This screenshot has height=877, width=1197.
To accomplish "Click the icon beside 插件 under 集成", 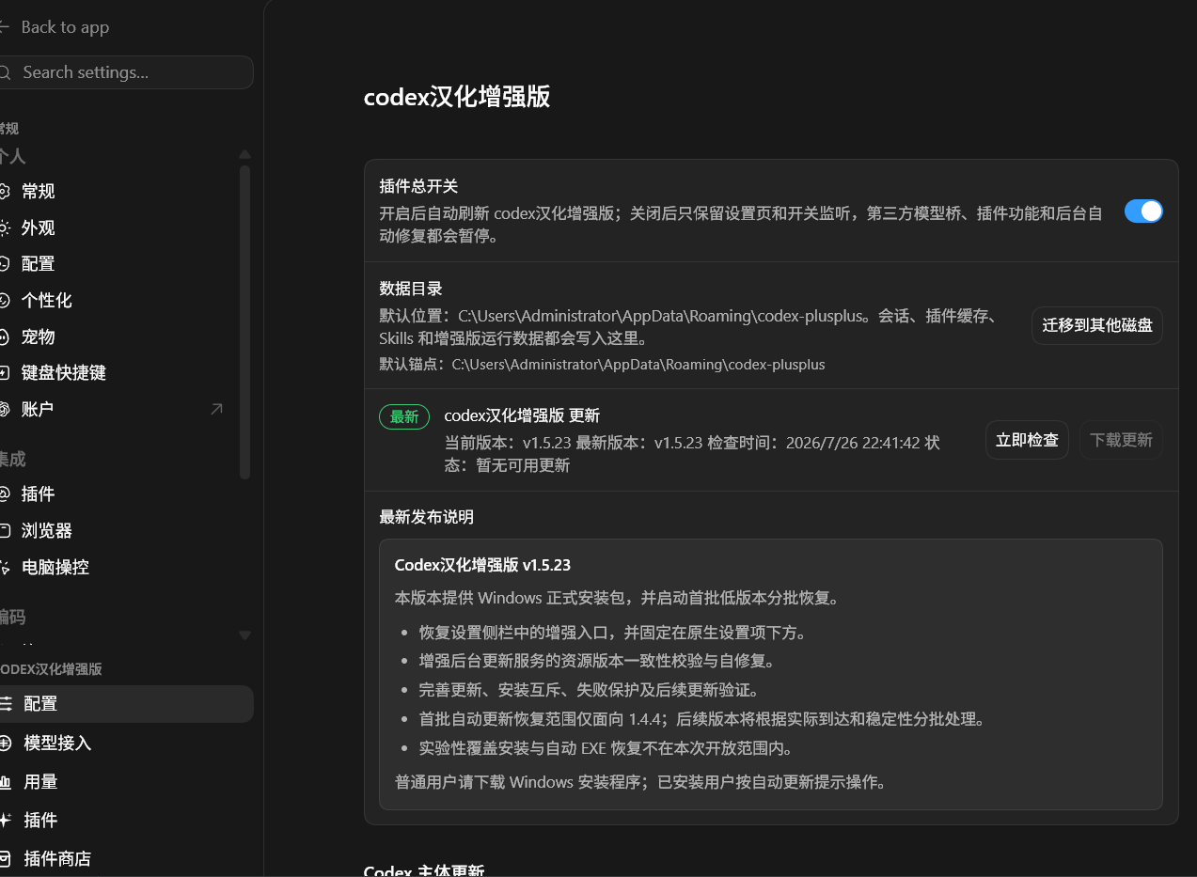I will (x=5, y=494).
